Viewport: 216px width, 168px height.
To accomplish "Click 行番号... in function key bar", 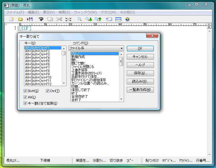I will coord(202,161).
